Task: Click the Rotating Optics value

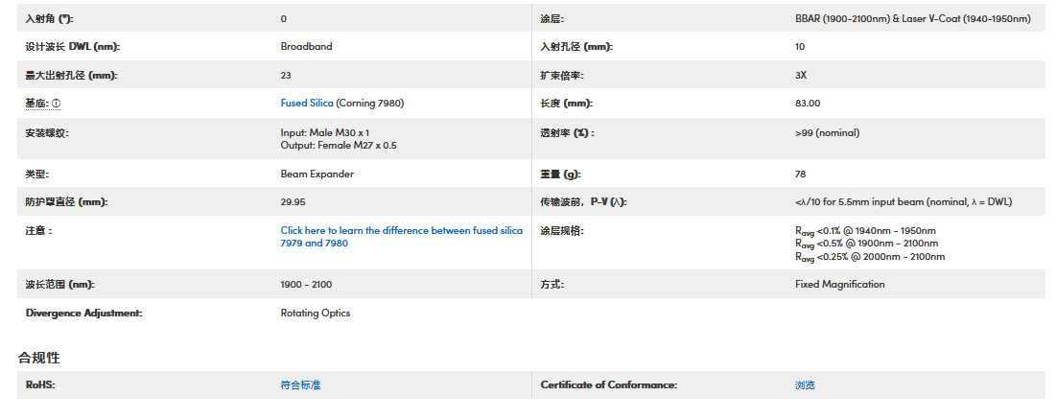Action: [x=315, y=313]
